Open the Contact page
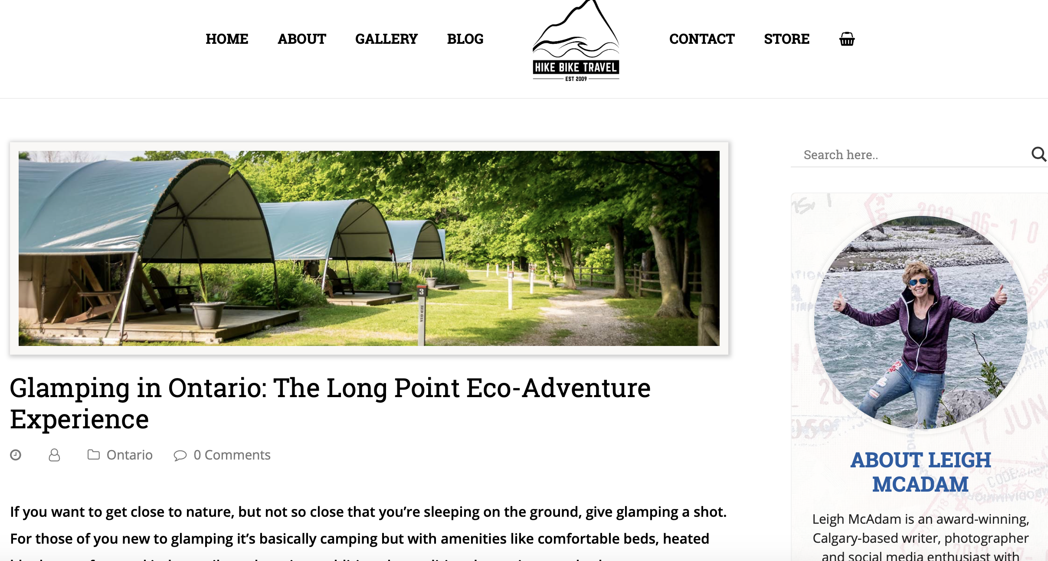 (x=702, y=39)
